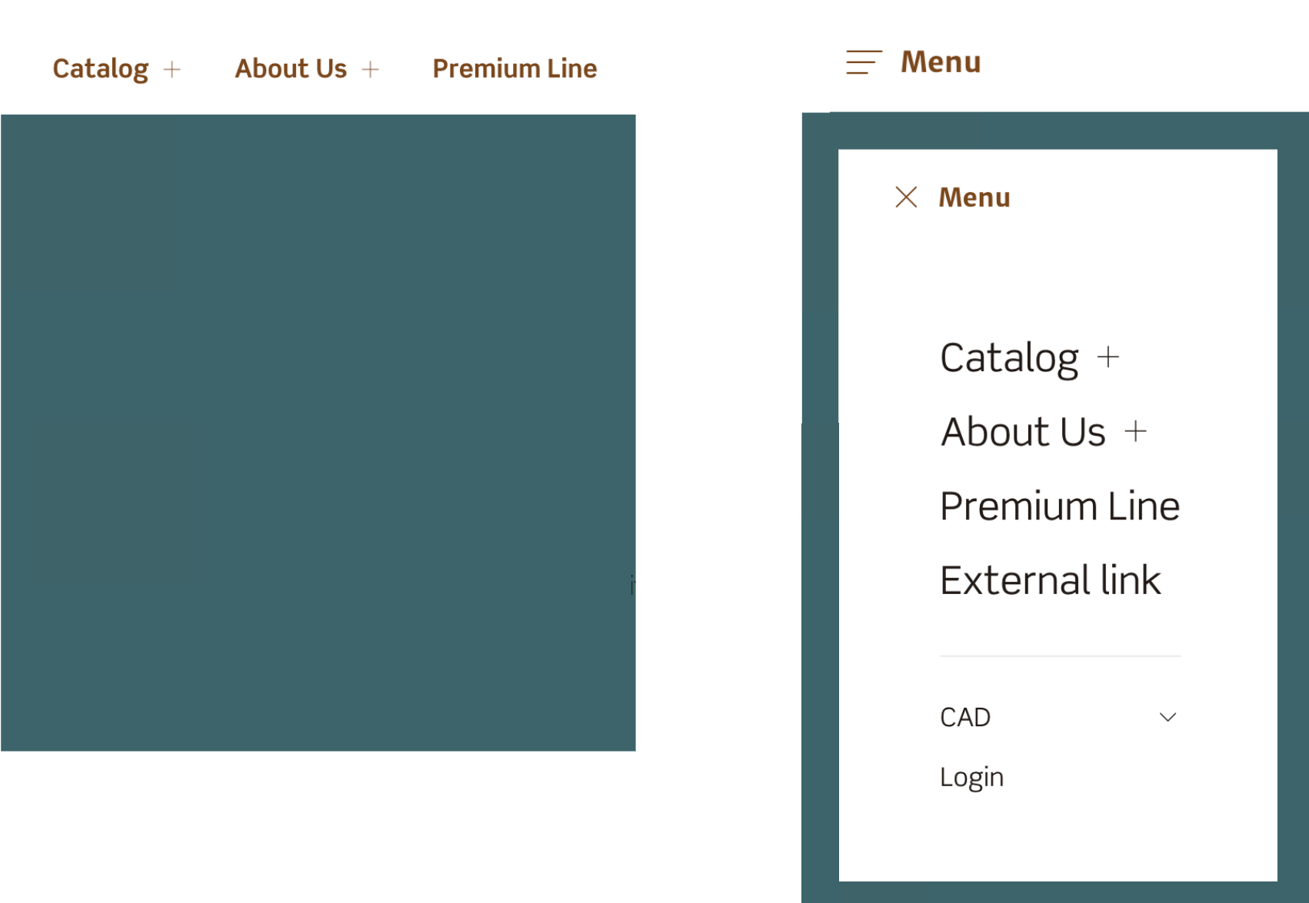This screenshot has height=903, width=1309.
Task: Select About Us in the top navigation bar
Action: coord(290,68)
